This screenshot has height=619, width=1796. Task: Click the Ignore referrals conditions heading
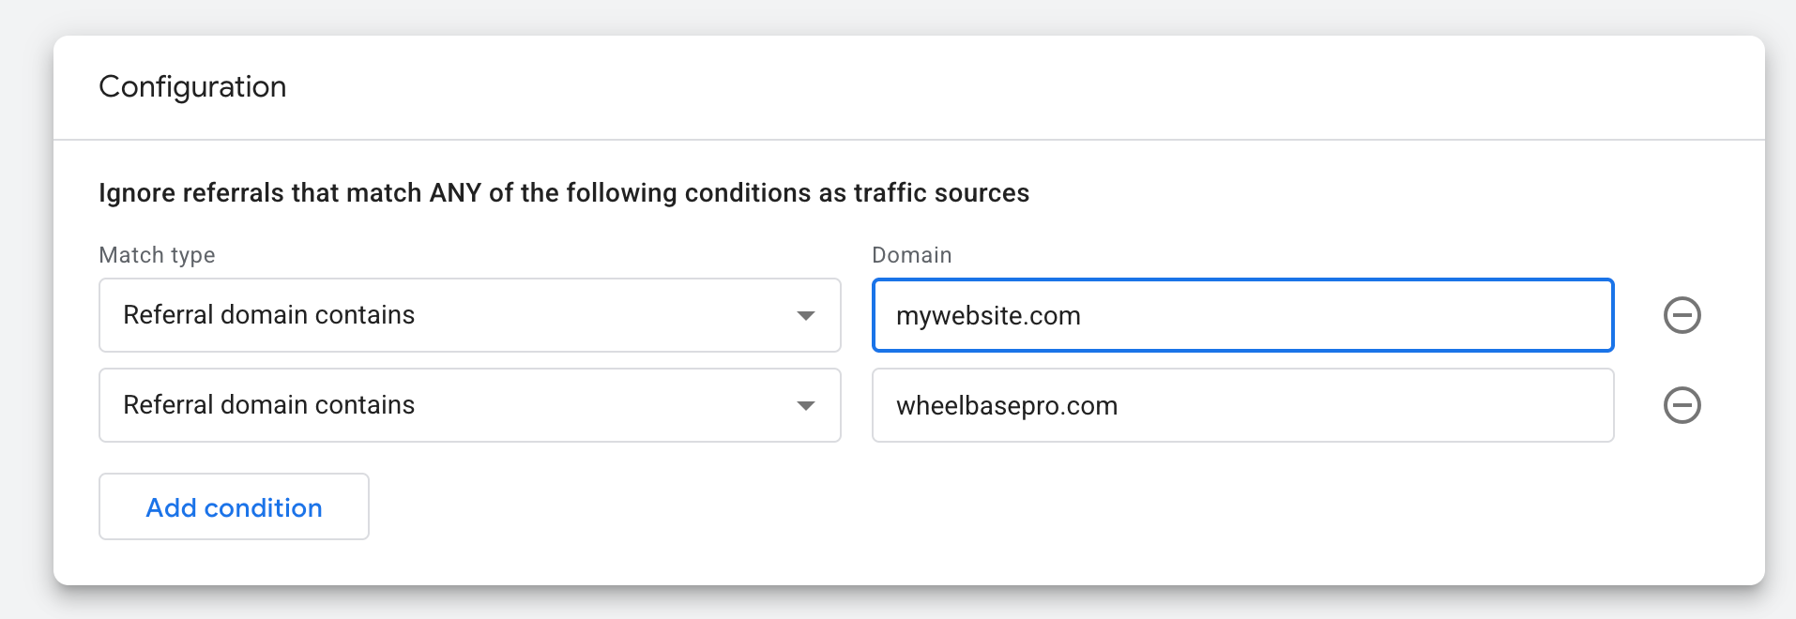[x=563, y=193]
